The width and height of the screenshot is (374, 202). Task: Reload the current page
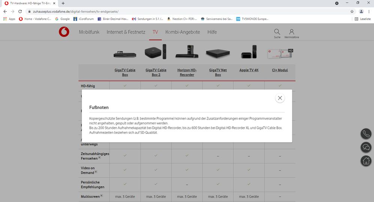pyautogui.click(x=20, y=12)
